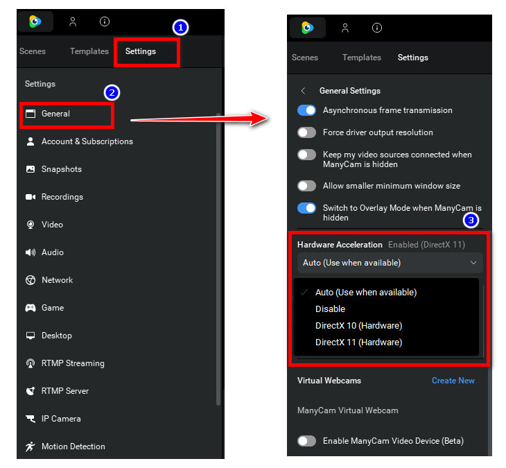506x468 pixels.
Task: Open the Motion Detection icon
Action: tap(30, 447)
